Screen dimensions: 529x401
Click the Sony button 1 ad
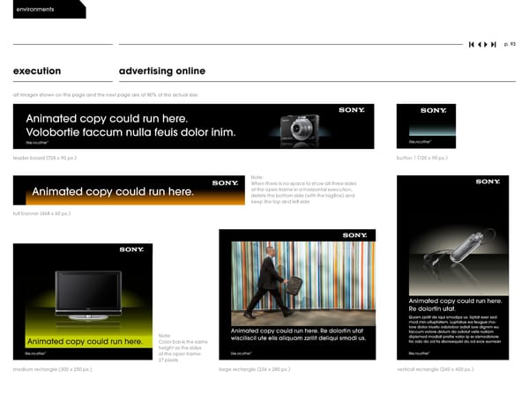click(x=426, y=126)
